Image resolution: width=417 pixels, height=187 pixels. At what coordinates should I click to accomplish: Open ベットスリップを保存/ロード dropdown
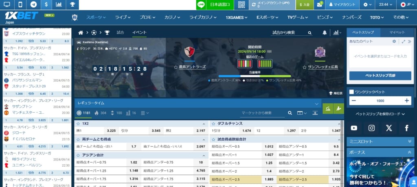[x=380, y=114]
